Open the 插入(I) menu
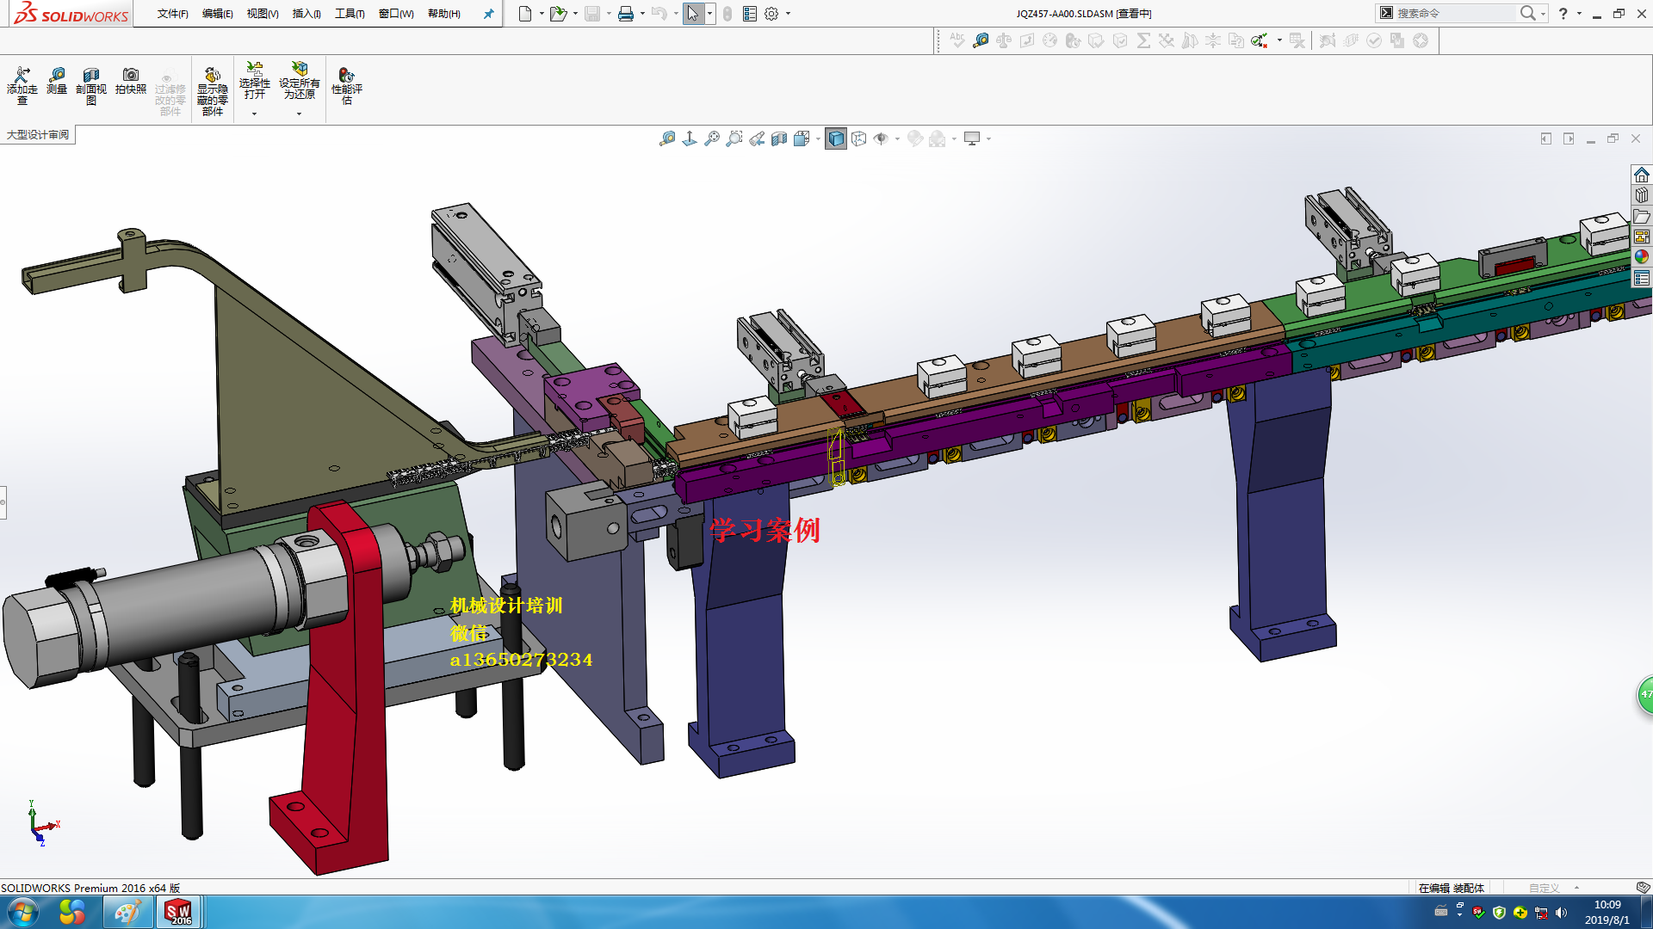Viewport: 1653px width, 929px height. click(306, 14)
